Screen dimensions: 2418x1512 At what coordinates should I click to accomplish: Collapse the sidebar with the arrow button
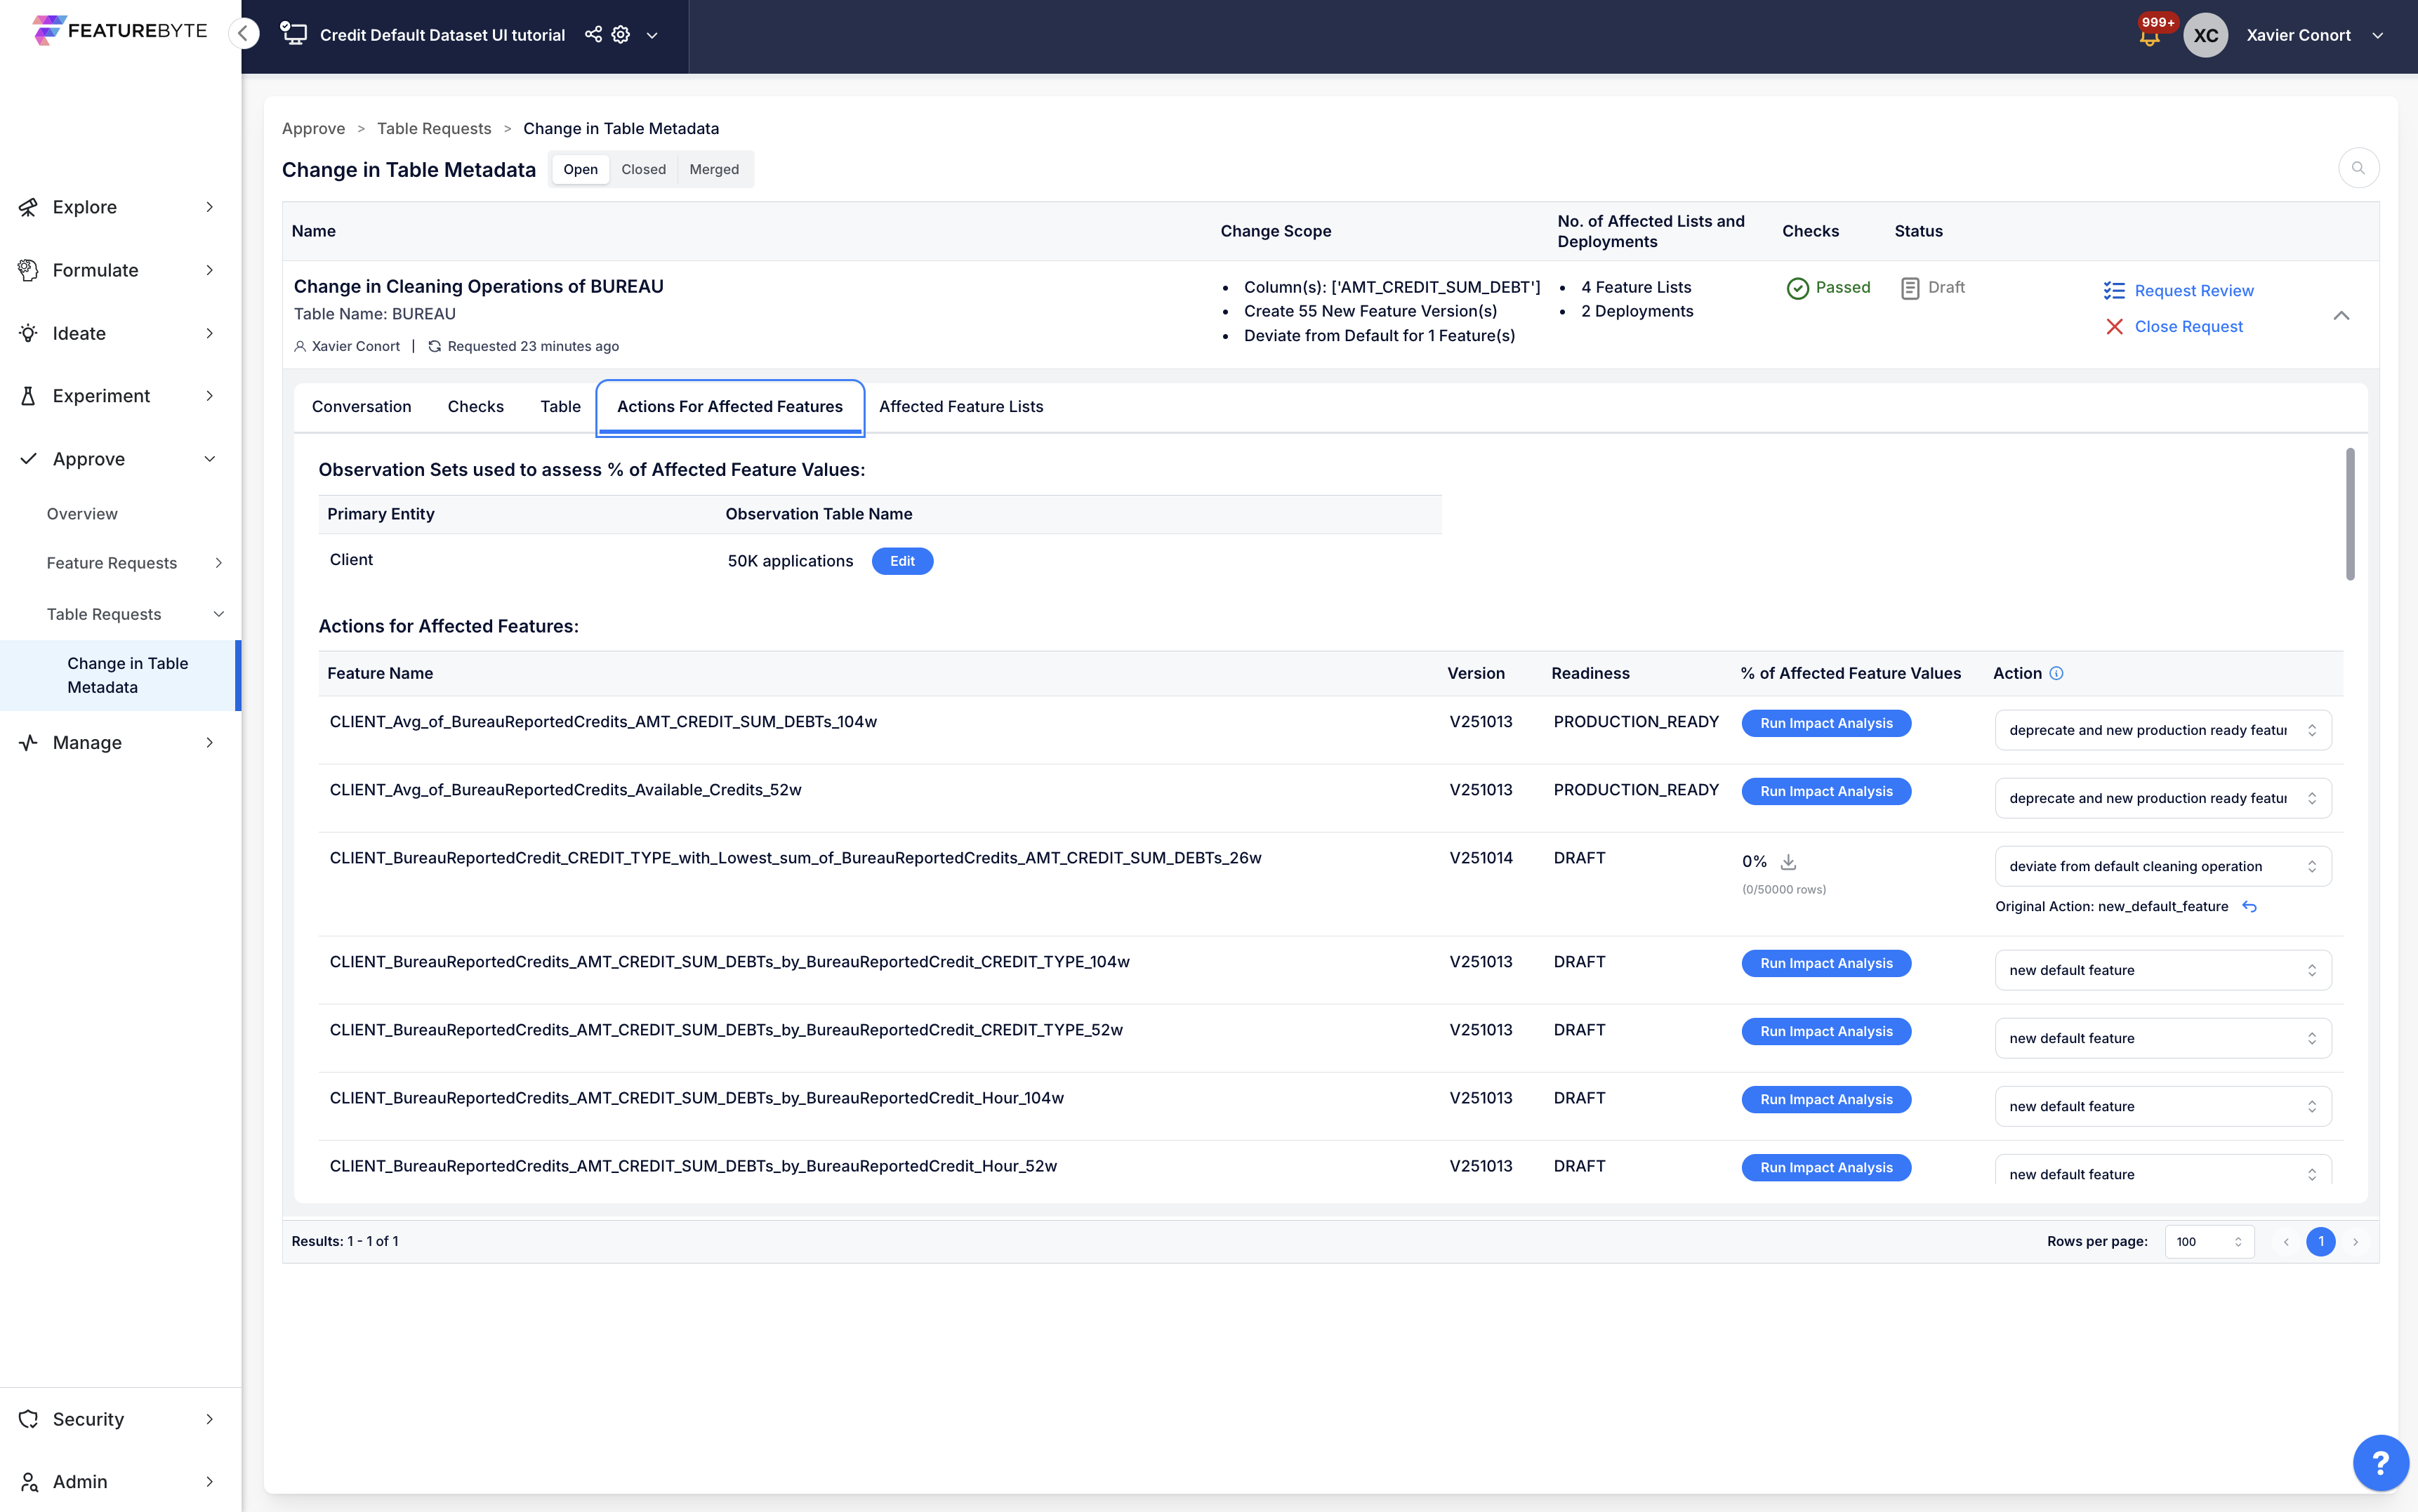pyautogui.click(x=243, y=34)
